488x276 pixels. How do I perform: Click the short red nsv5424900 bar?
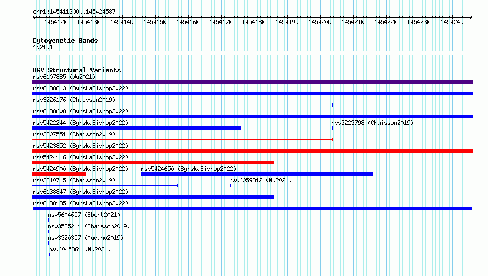pyautogui.click(x=59, y=174)
